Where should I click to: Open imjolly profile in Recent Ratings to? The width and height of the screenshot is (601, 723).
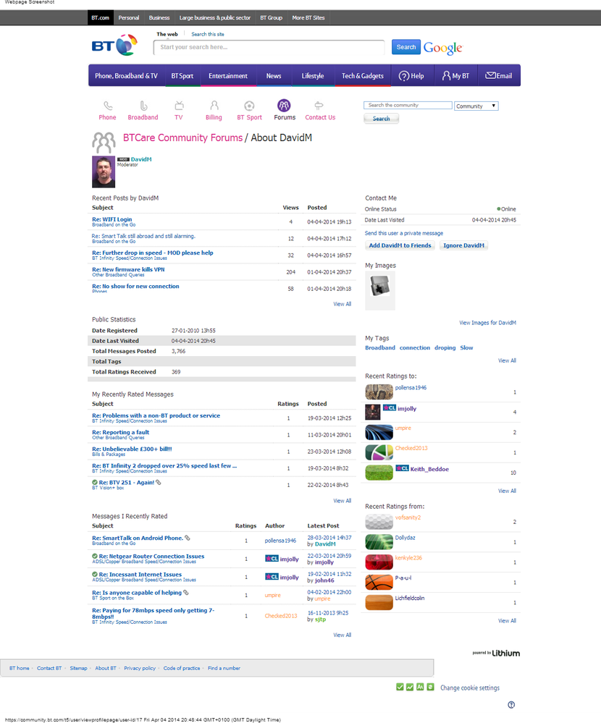[407, 408]
